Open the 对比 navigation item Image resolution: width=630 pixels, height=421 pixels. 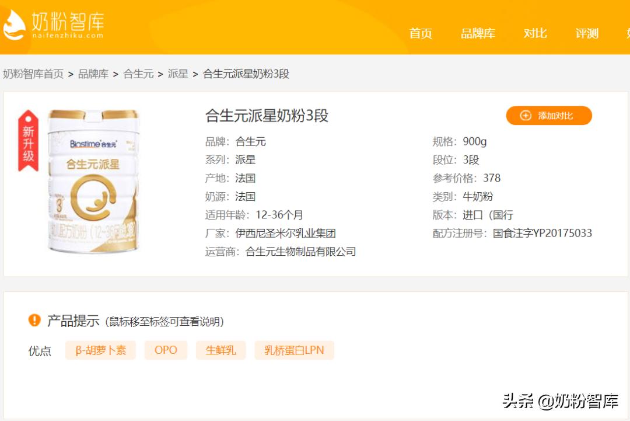click(x=534, y=34)
